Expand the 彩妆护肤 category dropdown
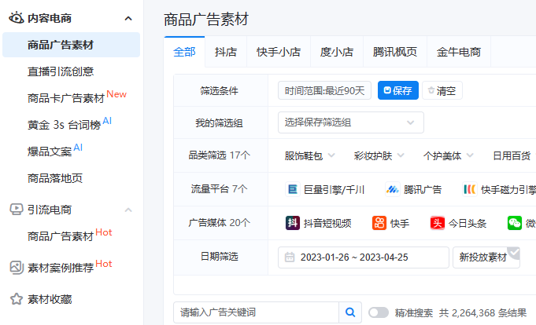Screen dimensions: 536x325 click(x=379, y=156)
